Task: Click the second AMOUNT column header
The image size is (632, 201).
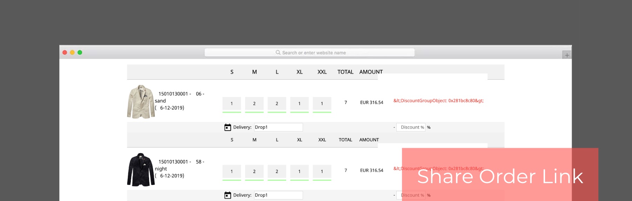Action: [x=369, y=140]
